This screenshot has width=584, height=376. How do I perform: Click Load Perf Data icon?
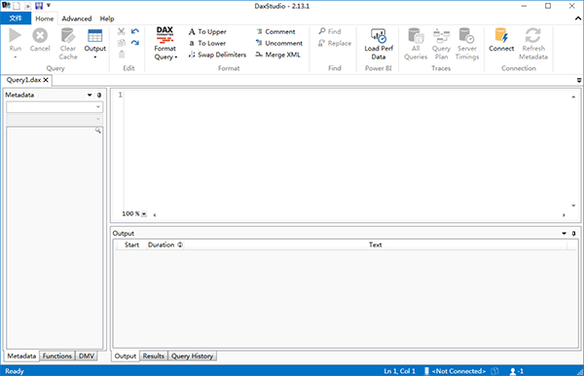click(x=379, y=36)
